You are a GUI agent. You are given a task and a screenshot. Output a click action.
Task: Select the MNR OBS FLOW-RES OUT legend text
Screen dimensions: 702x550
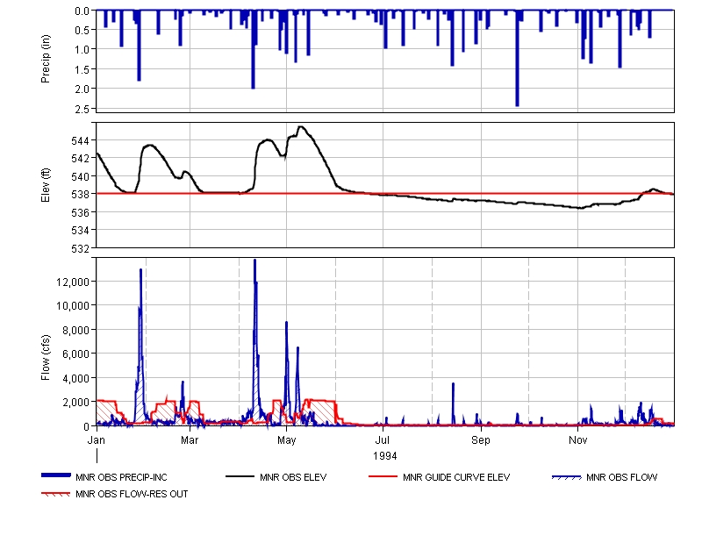click(132, 494)
